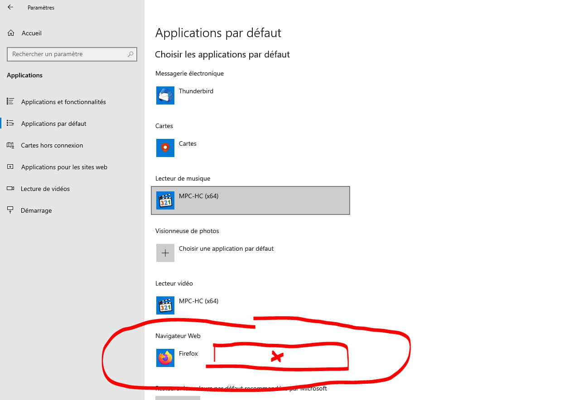Click the Visionneuse de photos heading
This screenshot has height=400, width=583.
[187, 231]
